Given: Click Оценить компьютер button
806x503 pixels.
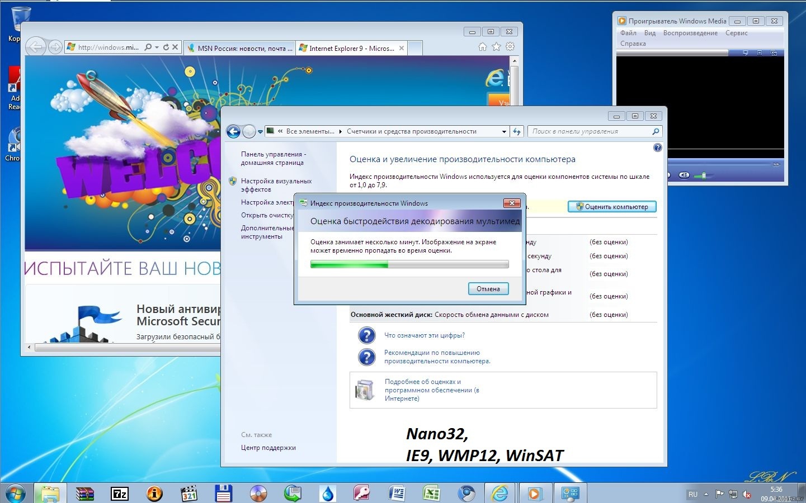Looking at the screenshot, I should click(x=612, y=207).
